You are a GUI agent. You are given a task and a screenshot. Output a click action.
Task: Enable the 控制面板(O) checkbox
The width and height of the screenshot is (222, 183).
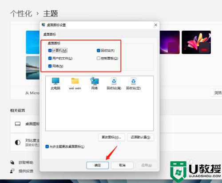tap(99, 58)
